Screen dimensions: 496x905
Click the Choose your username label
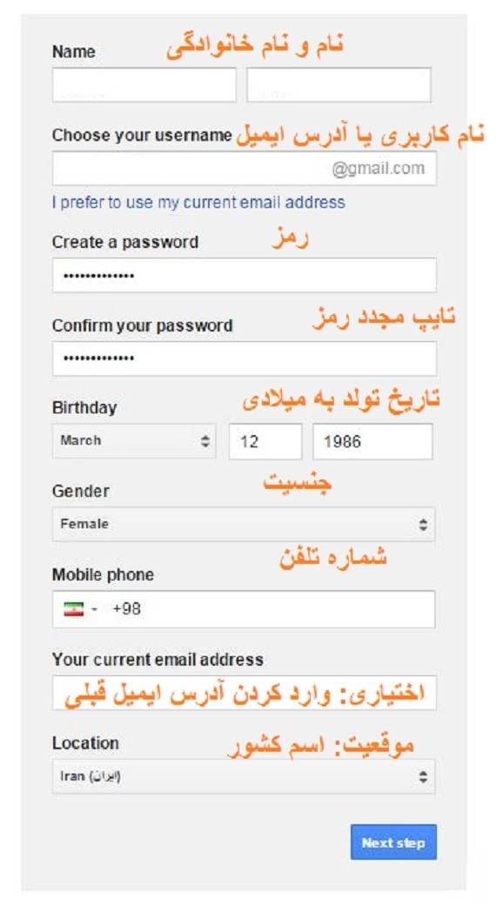point(142,136)
